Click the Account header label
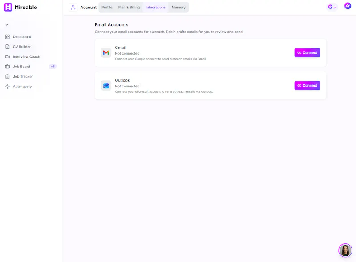 pos(88,8)
